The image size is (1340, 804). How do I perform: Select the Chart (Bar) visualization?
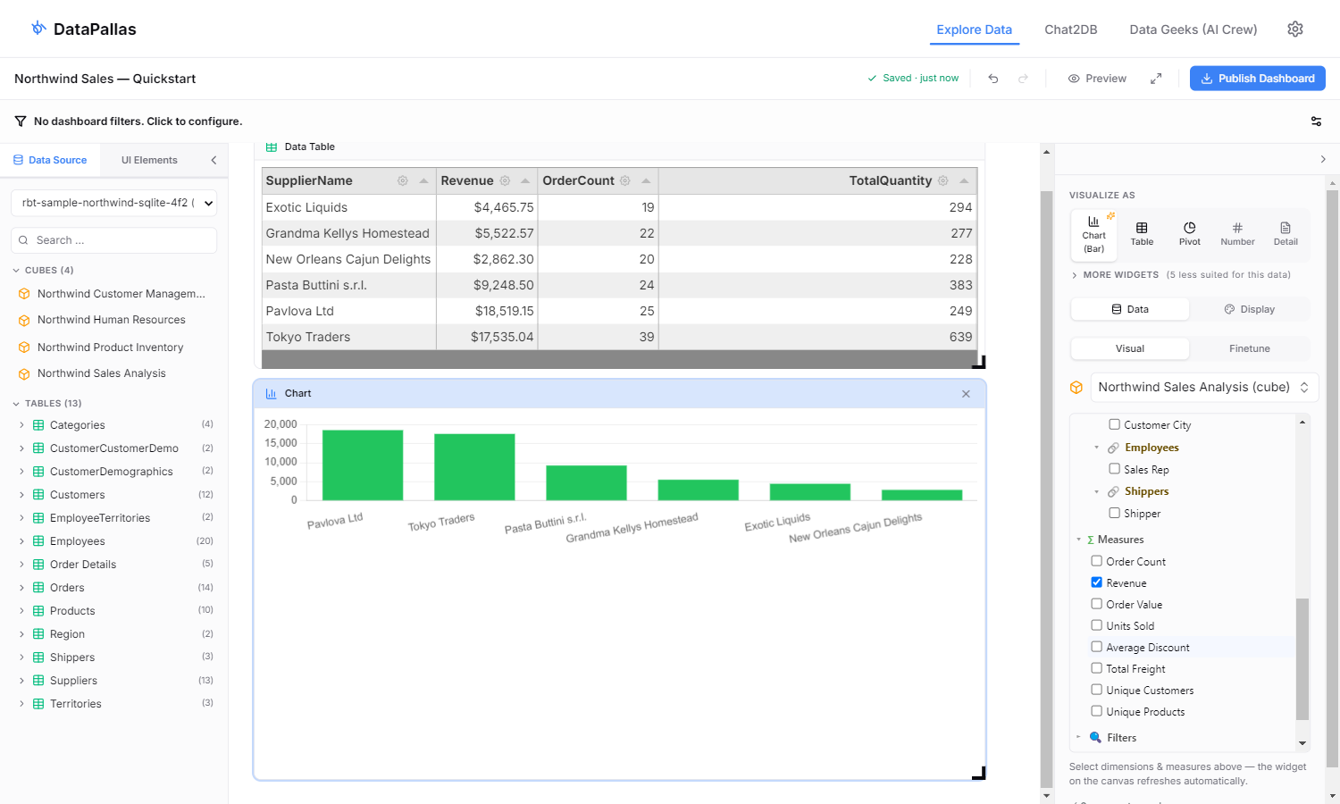(1093, 235)
